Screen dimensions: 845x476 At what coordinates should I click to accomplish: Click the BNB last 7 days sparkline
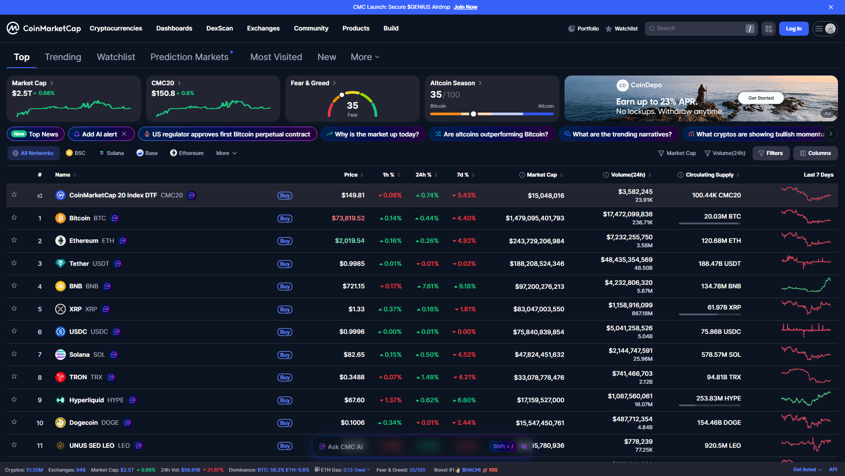pyautogui.click(x=806, y=285)
